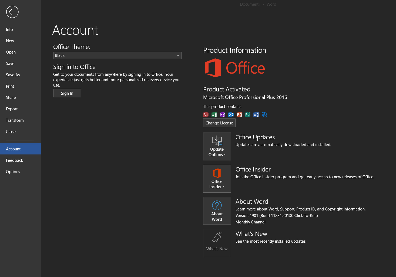Select Info in the backstage menu
Image resolution: width=396 pixels, height=277 pixels.
pos(9,29)
